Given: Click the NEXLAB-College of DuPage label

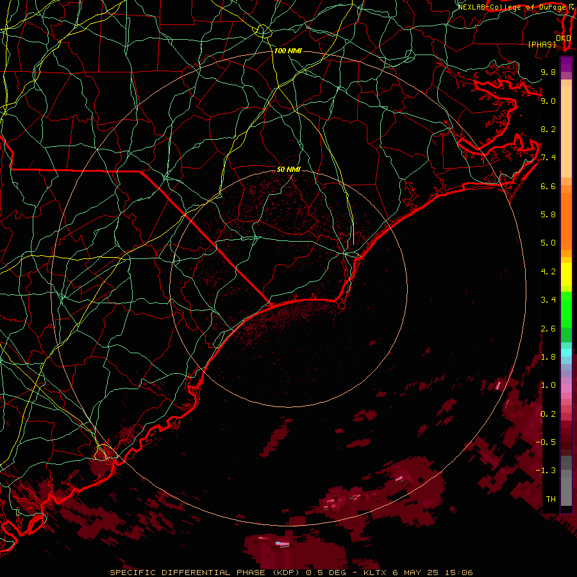Looking at the screenshot, I should click(513, 7).
